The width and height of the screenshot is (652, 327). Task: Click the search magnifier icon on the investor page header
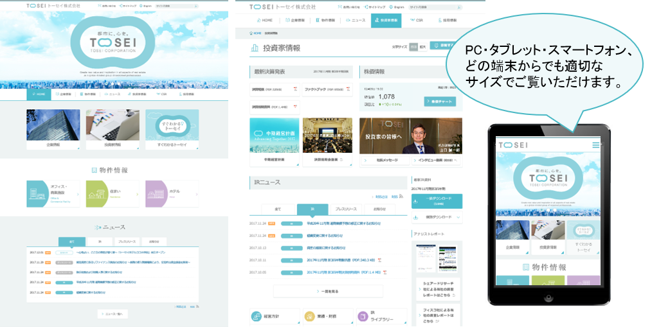coord(458,8)
